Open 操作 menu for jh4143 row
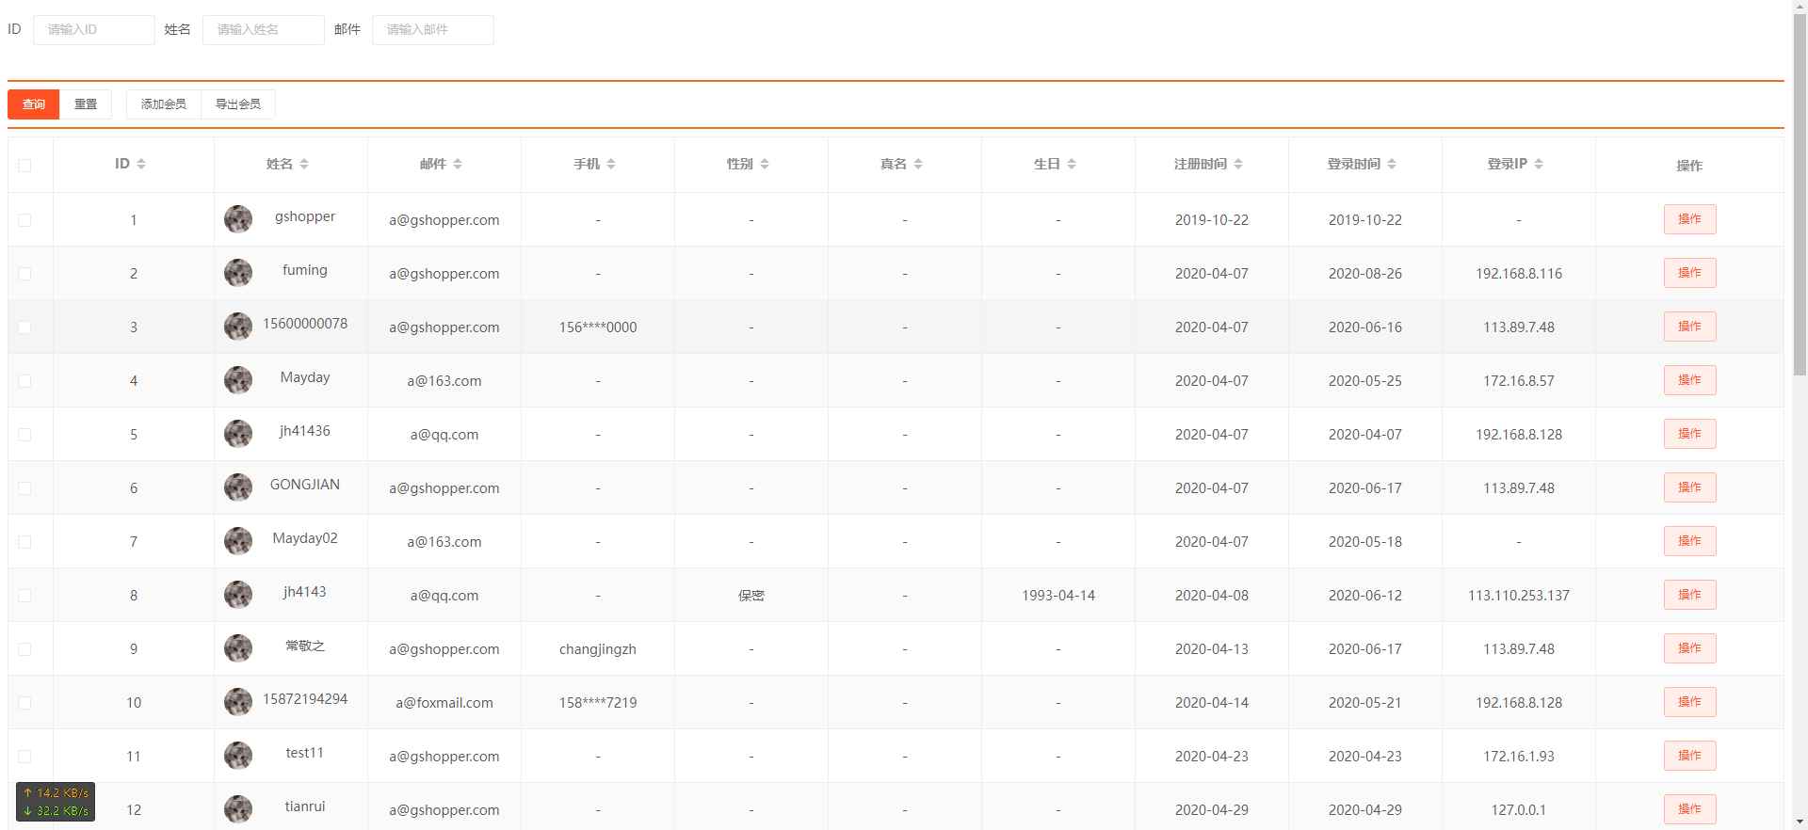 pyautogui.click(x=1689, y=595)
